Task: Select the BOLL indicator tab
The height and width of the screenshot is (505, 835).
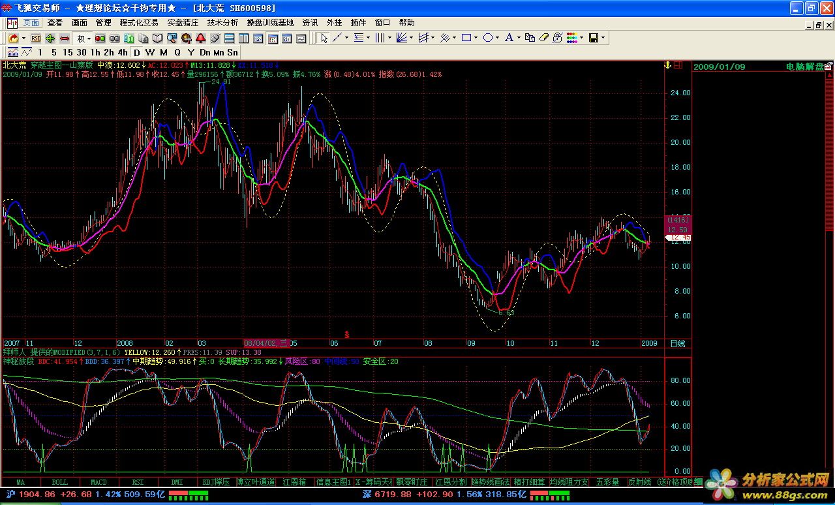Action: [59, 482]
